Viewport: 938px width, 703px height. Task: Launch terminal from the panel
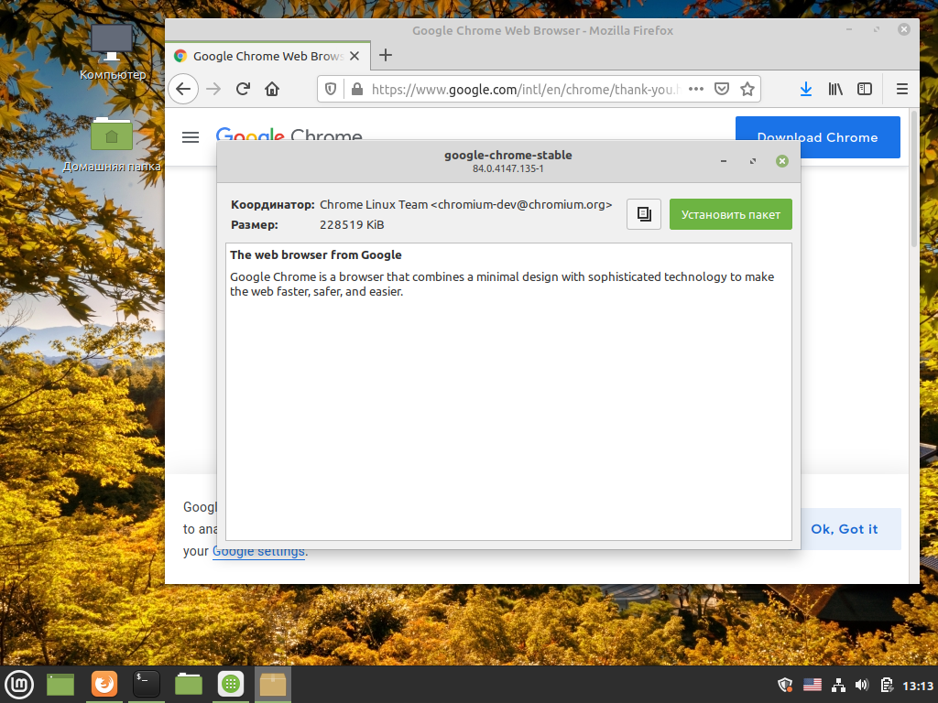coord(146,685)
